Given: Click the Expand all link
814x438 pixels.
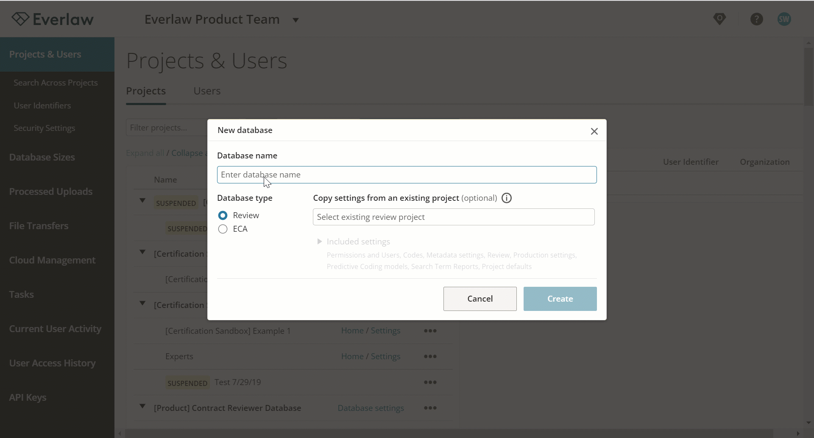Looking at the screenshot, I should (x=145, y=153).
